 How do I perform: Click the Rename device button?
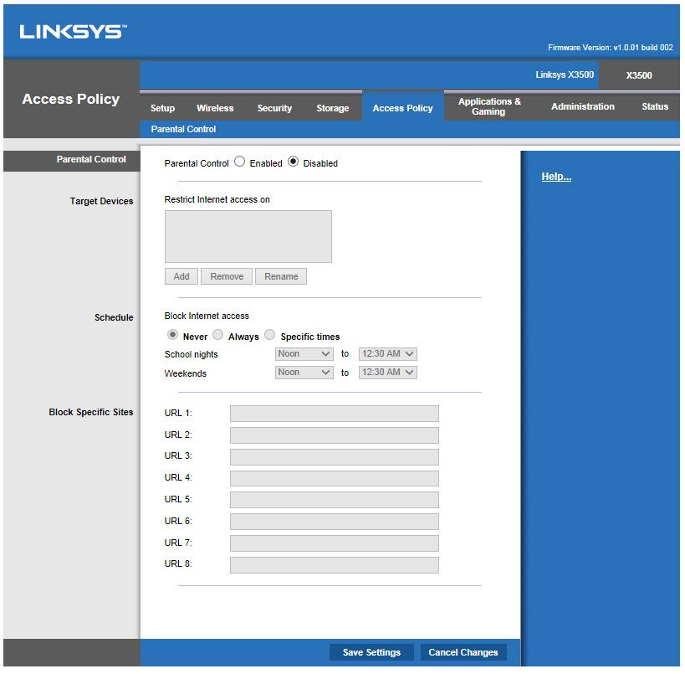click(281, 276)
